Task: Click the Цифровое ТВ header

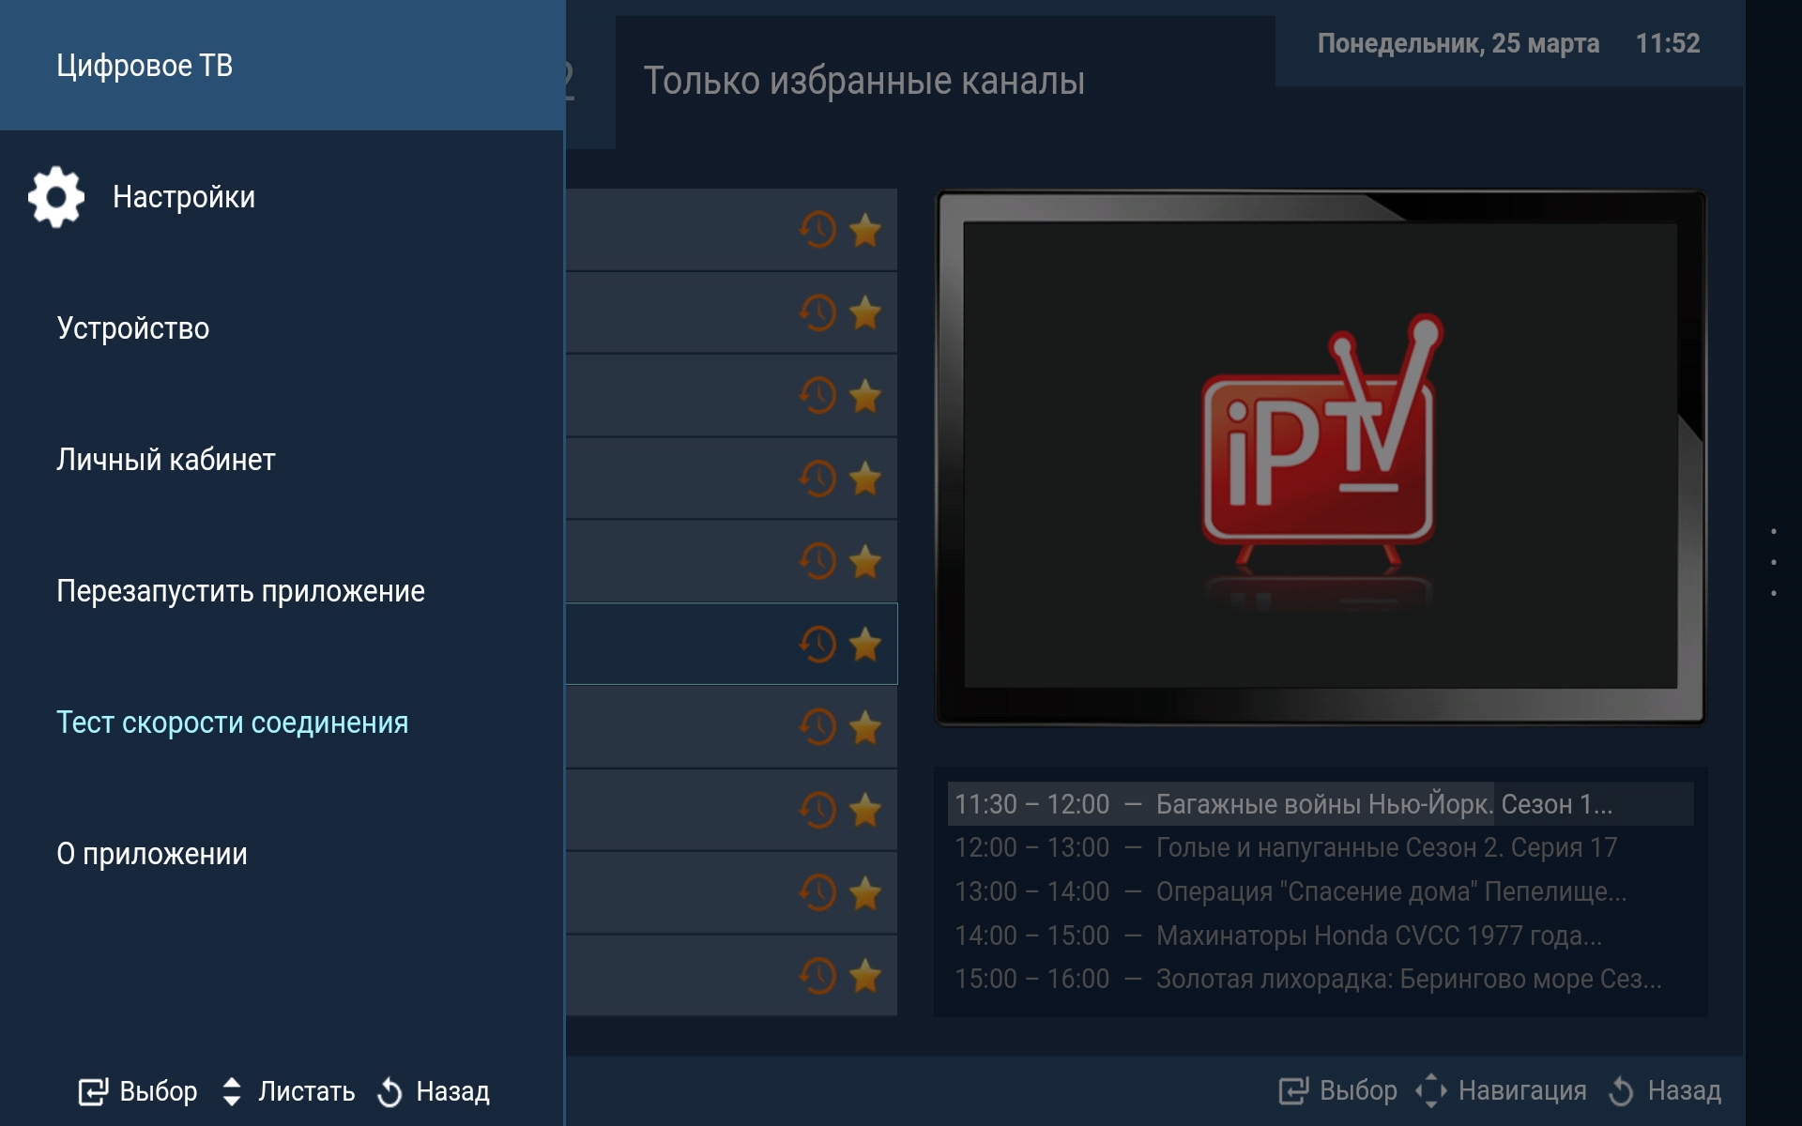Action: coord(145,66)
